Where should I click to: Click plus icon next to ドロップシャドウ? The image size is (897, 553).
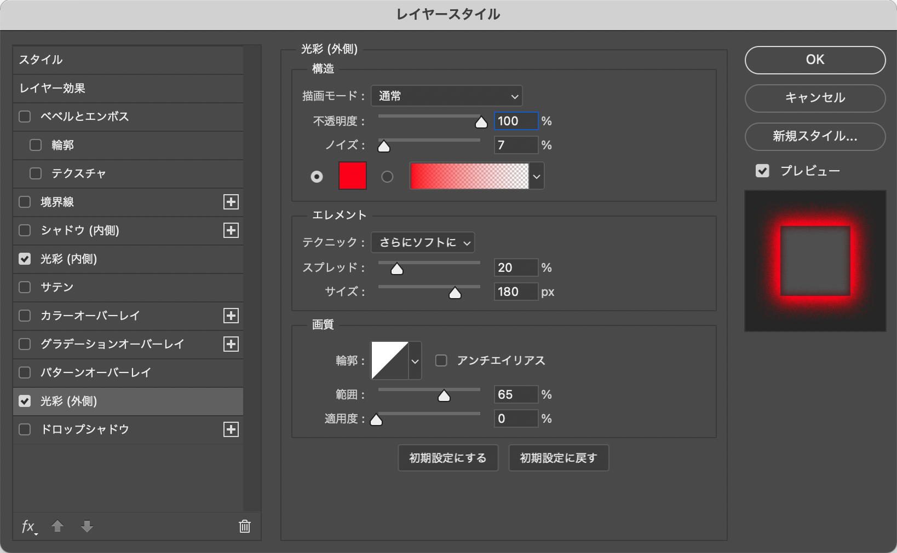[x=231, y=429]
